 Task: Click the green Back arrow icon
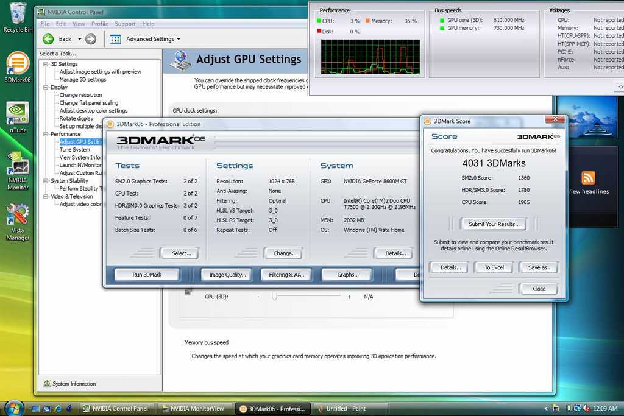[48, 39]
